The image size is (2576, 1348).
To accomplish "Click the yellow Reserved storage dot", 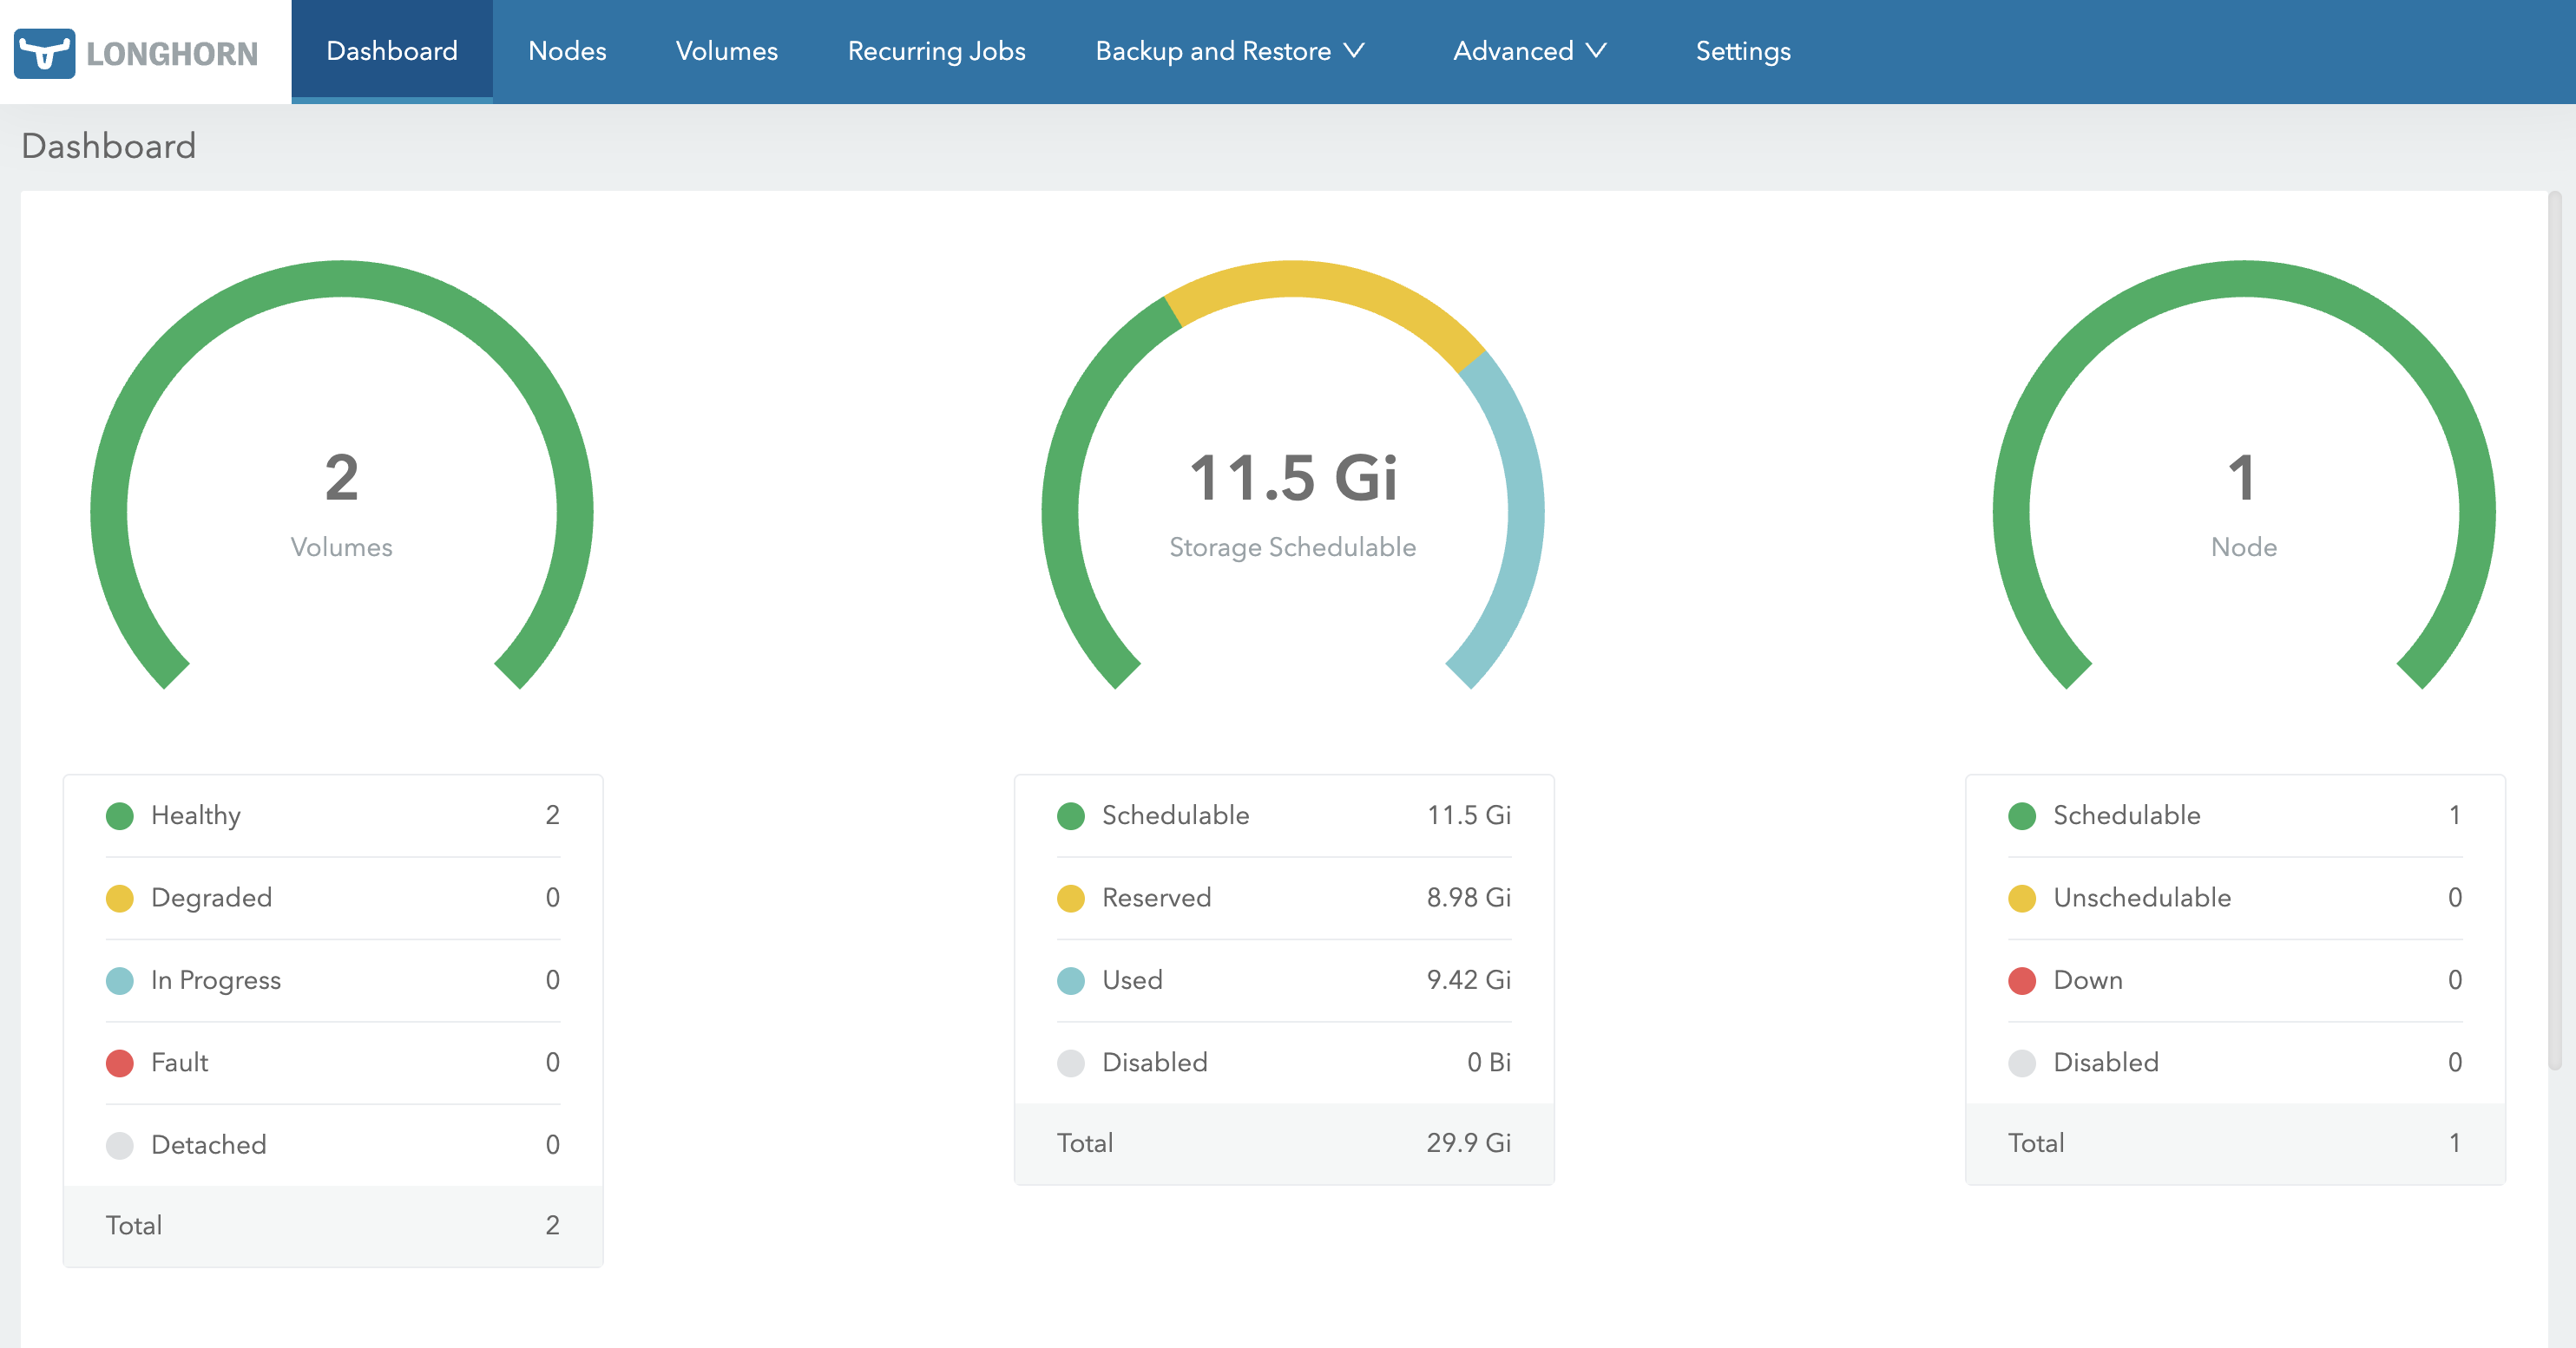I will point(1070,897).
